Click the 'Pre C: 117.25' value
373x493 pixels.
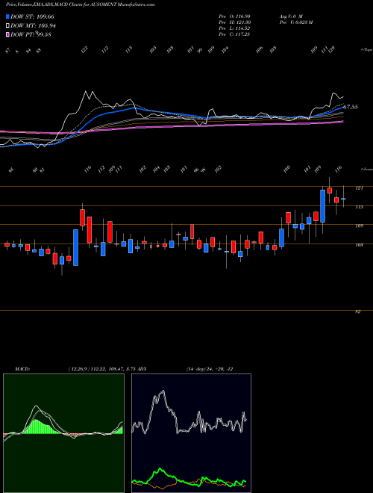(x=234, y=34)
